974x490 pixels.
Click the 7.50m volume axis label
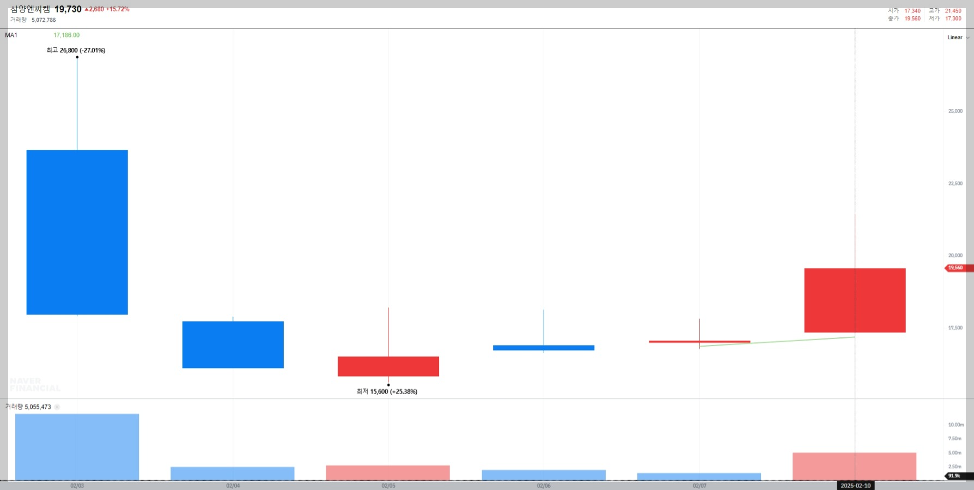coord(955,439)
